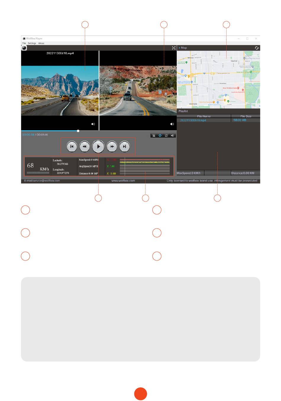This screenshot has height=401, width=281.
Task: Click the screen layout icon beside volume
Action: pos(166,136)
